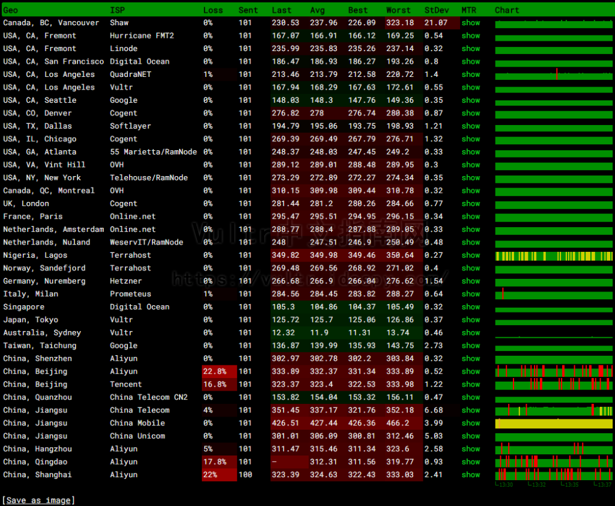The image size is (615, 506).
Task: Select the 17.8% loss cell for Qingdao Aliyun
Action: click(x=219, y=462)
